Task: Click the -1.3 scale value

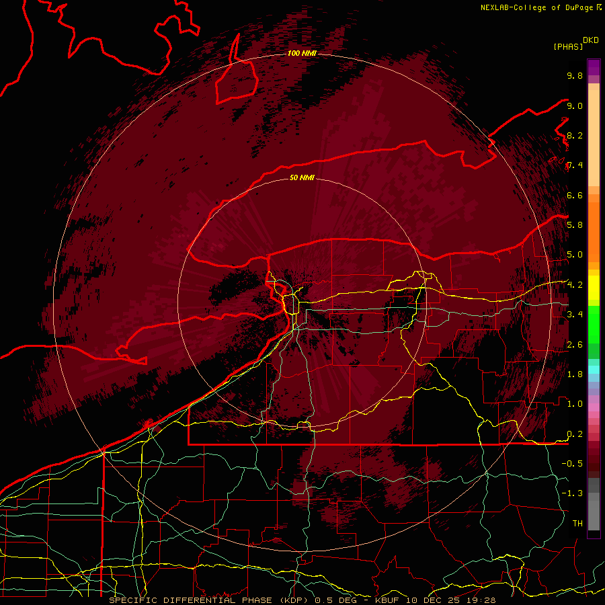Action: coord(572,493)
